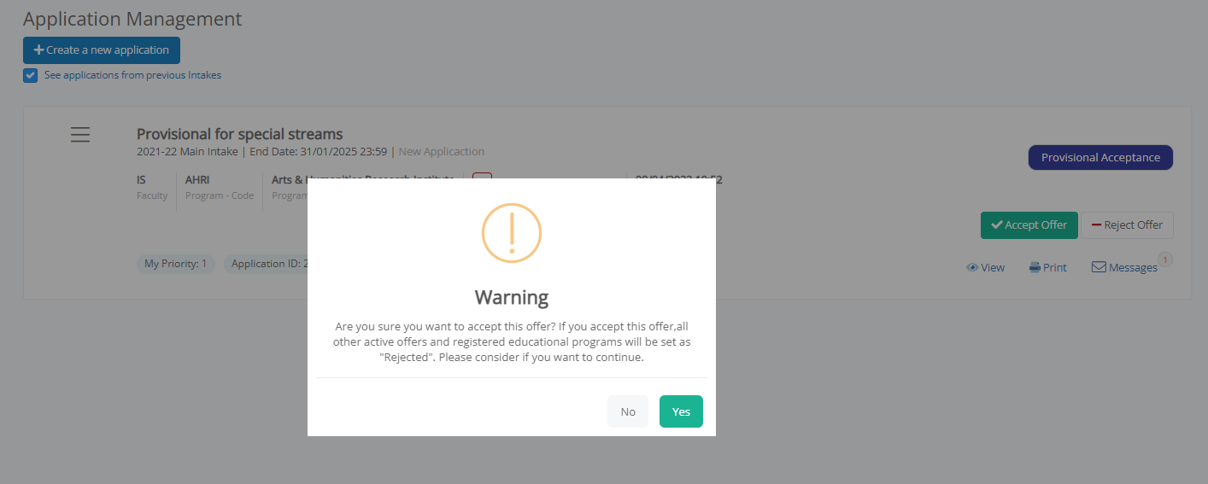
Task: Open the hamburger menu beside the application
Action: 80,135
